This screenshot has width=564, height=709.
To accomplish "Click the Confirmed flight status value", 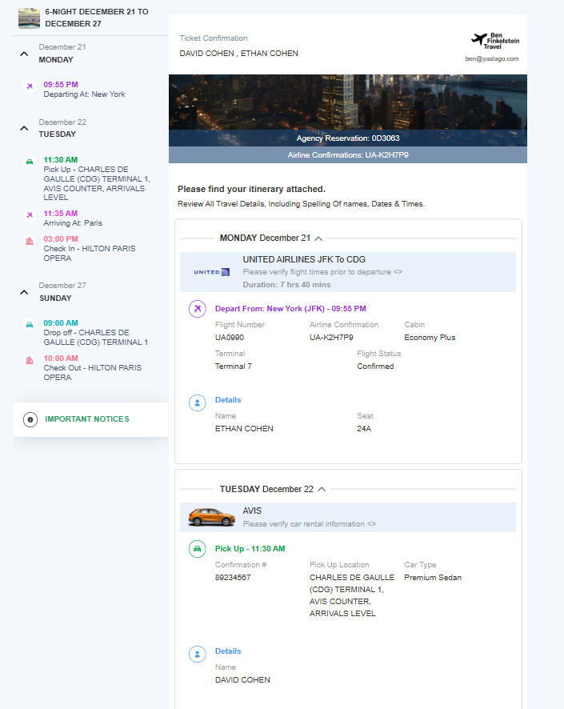I will coord(375,367).
